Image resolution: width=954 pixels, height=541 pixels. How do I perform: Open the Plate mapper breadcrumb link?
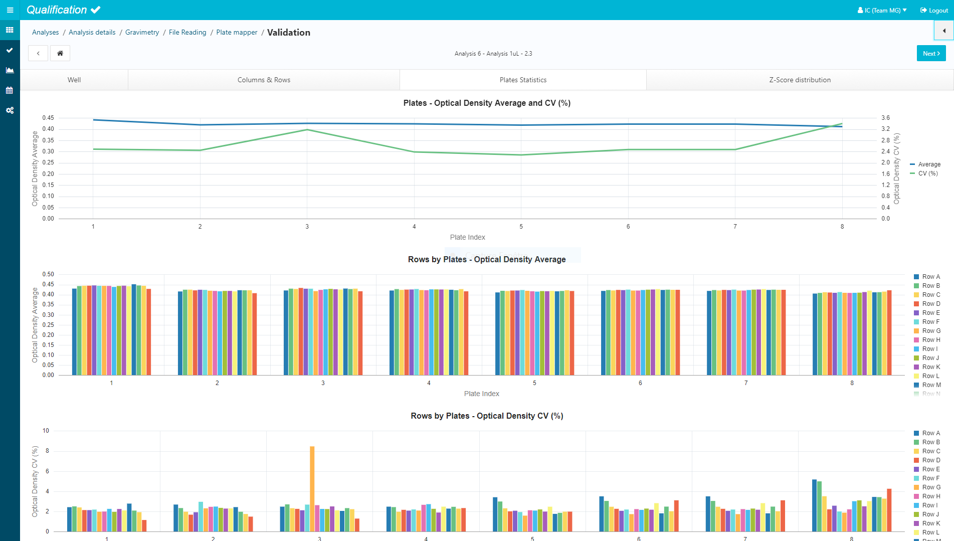pyautogui.click(x=237, y=33)
